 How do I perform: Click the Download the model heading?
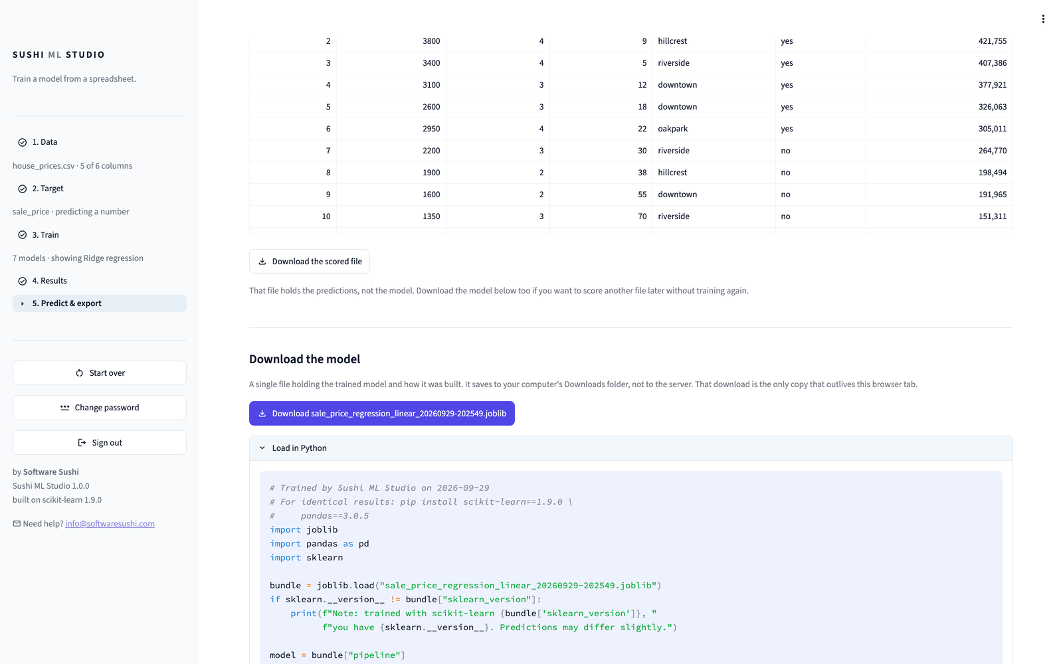[305, 359]
